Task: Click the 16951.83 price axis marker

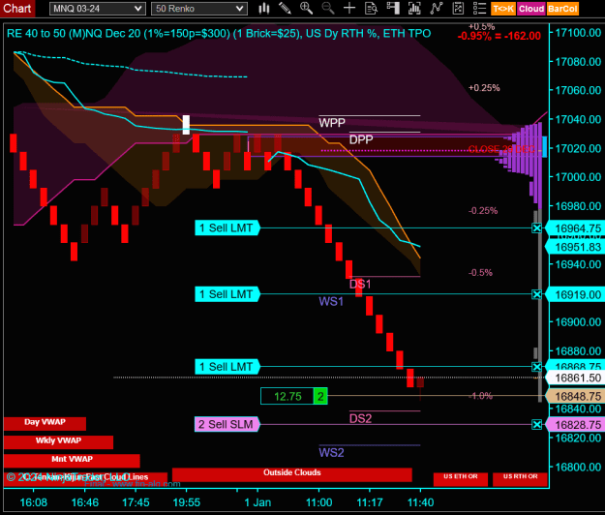Action: (x=577, y=247)
